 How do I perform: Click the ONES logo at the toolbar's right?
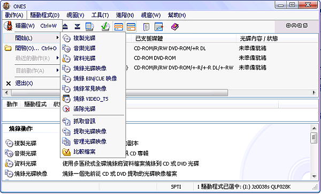click(x=296, y=26)
